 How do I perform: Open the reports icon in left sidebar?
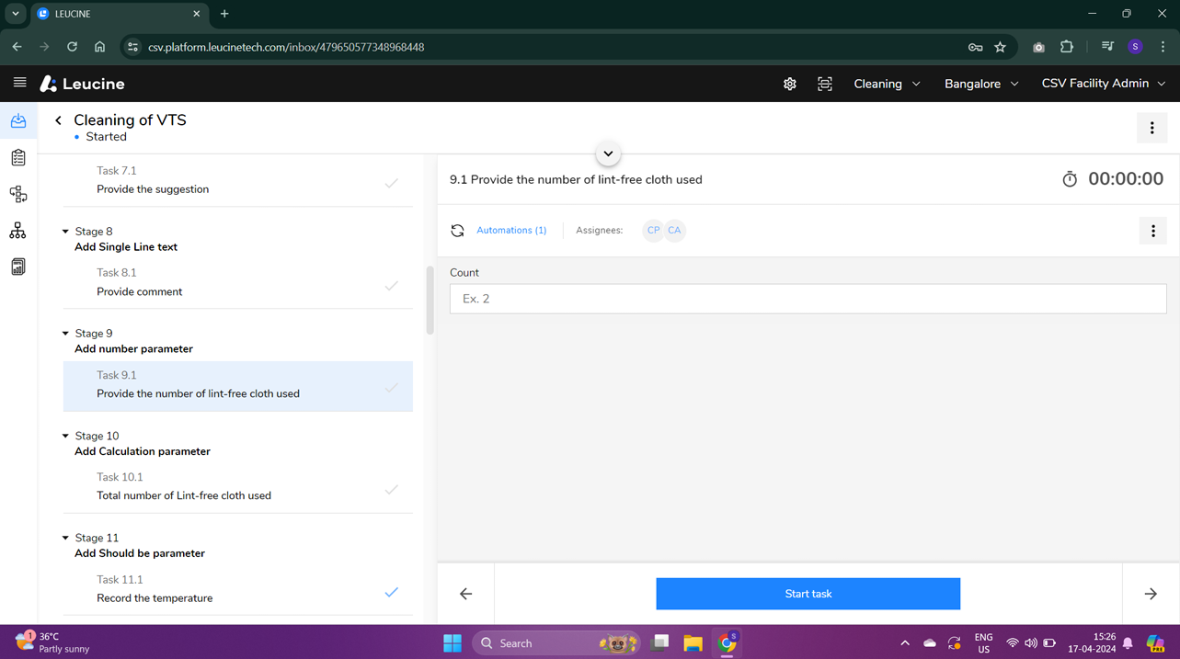18,267
